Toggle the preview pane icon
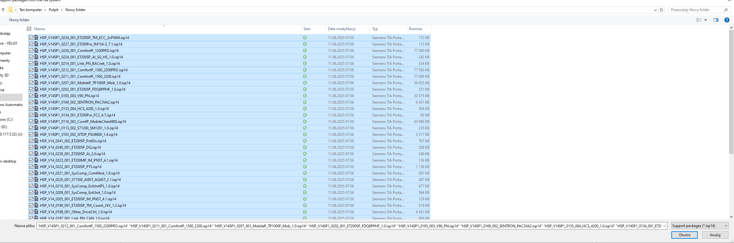Image resolution: width=734 pixels, height=243 pixels. [x=716, y=20]
